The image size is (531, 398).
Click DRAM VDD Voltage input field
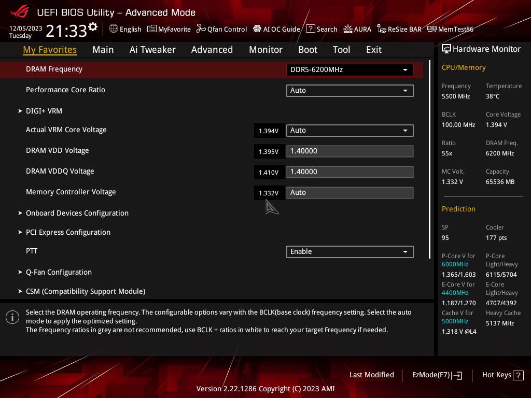click(x=350, y=151)
